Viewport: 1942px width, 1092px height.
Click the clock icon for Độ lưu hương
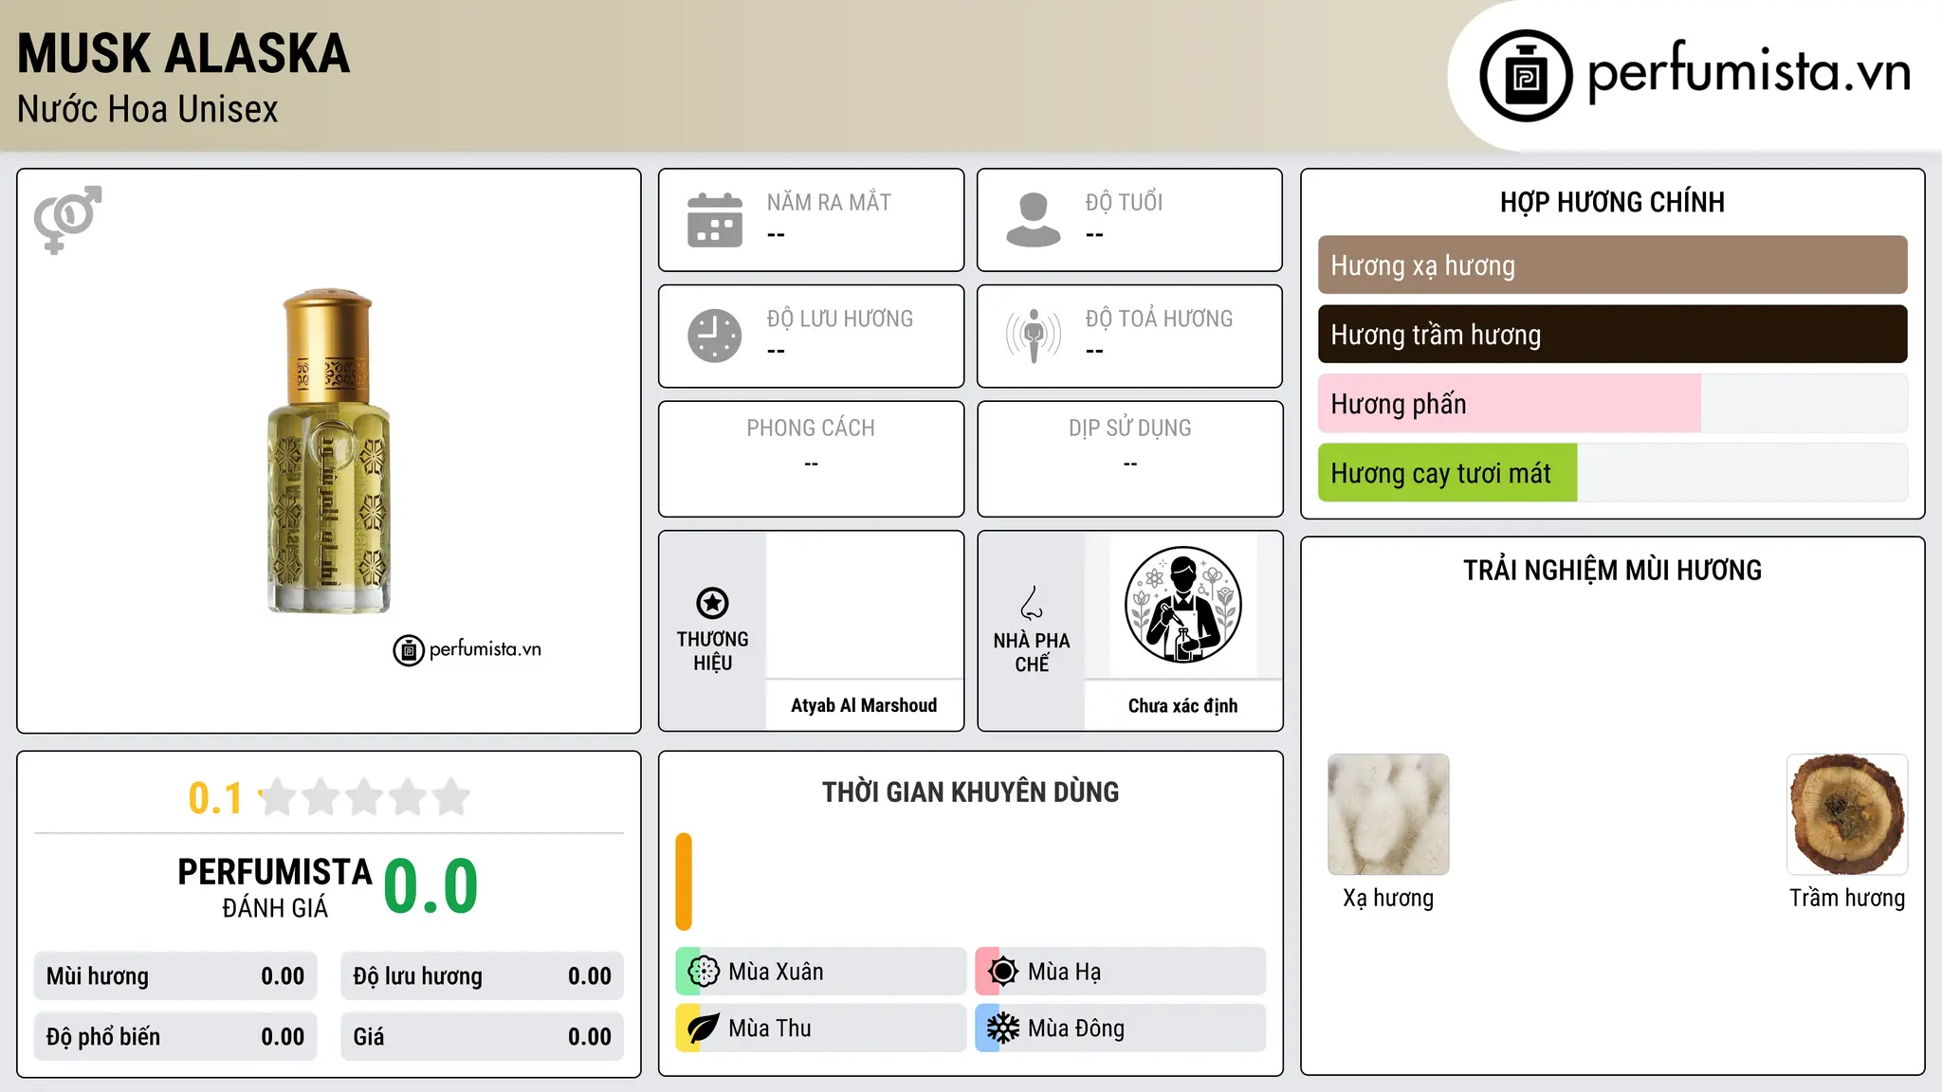715,336
